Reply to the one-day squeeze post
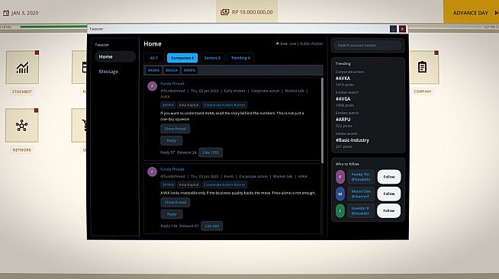The image size is (499, 279). pyautogui.click(x=172, y=140)
